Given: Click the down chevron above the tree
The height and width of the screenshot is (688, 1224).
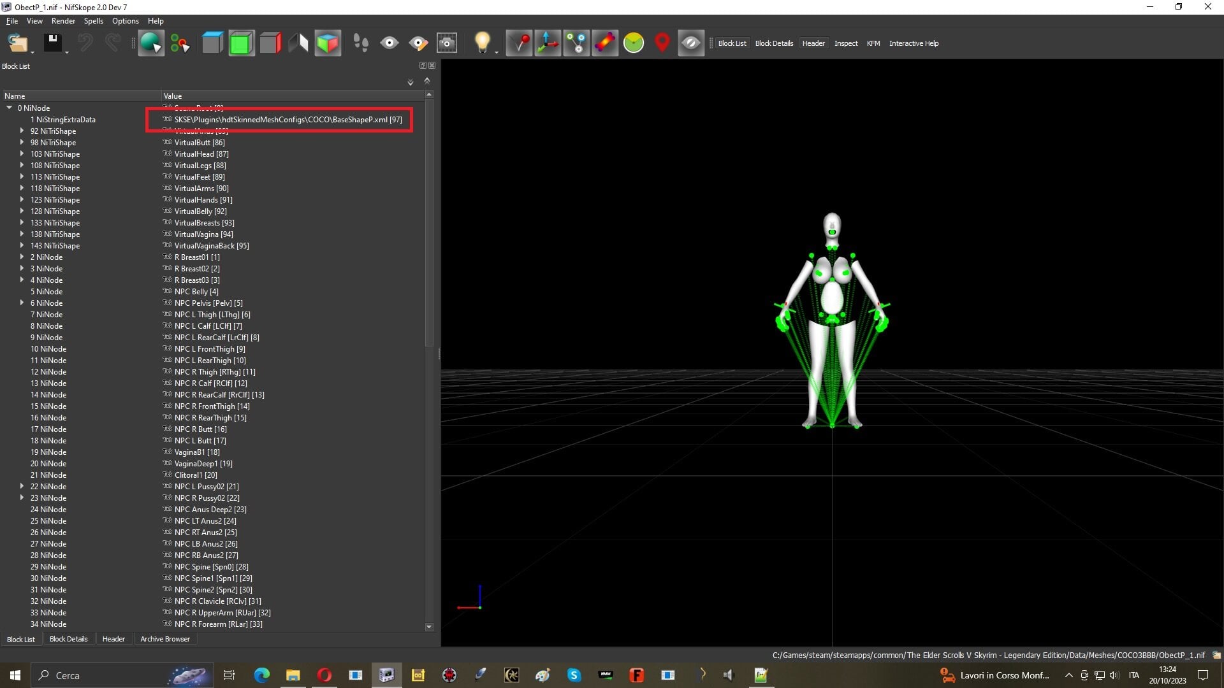Looking at the screenshot, I should tap(411, 82).
